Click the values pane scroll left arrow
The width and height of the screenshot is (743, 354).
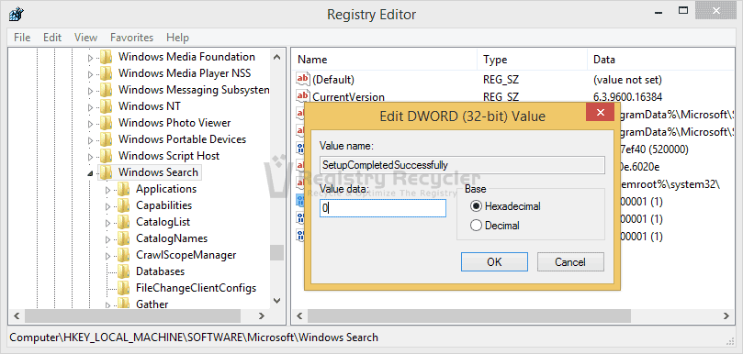(299, 315)
